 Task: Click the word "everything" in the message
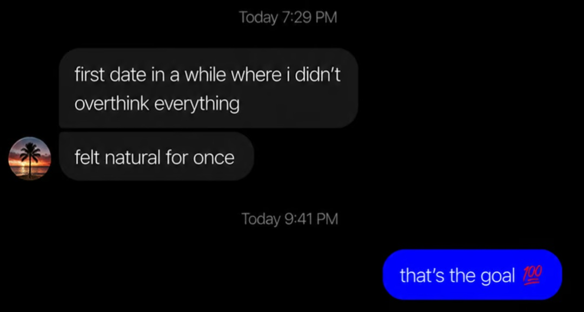197,104
